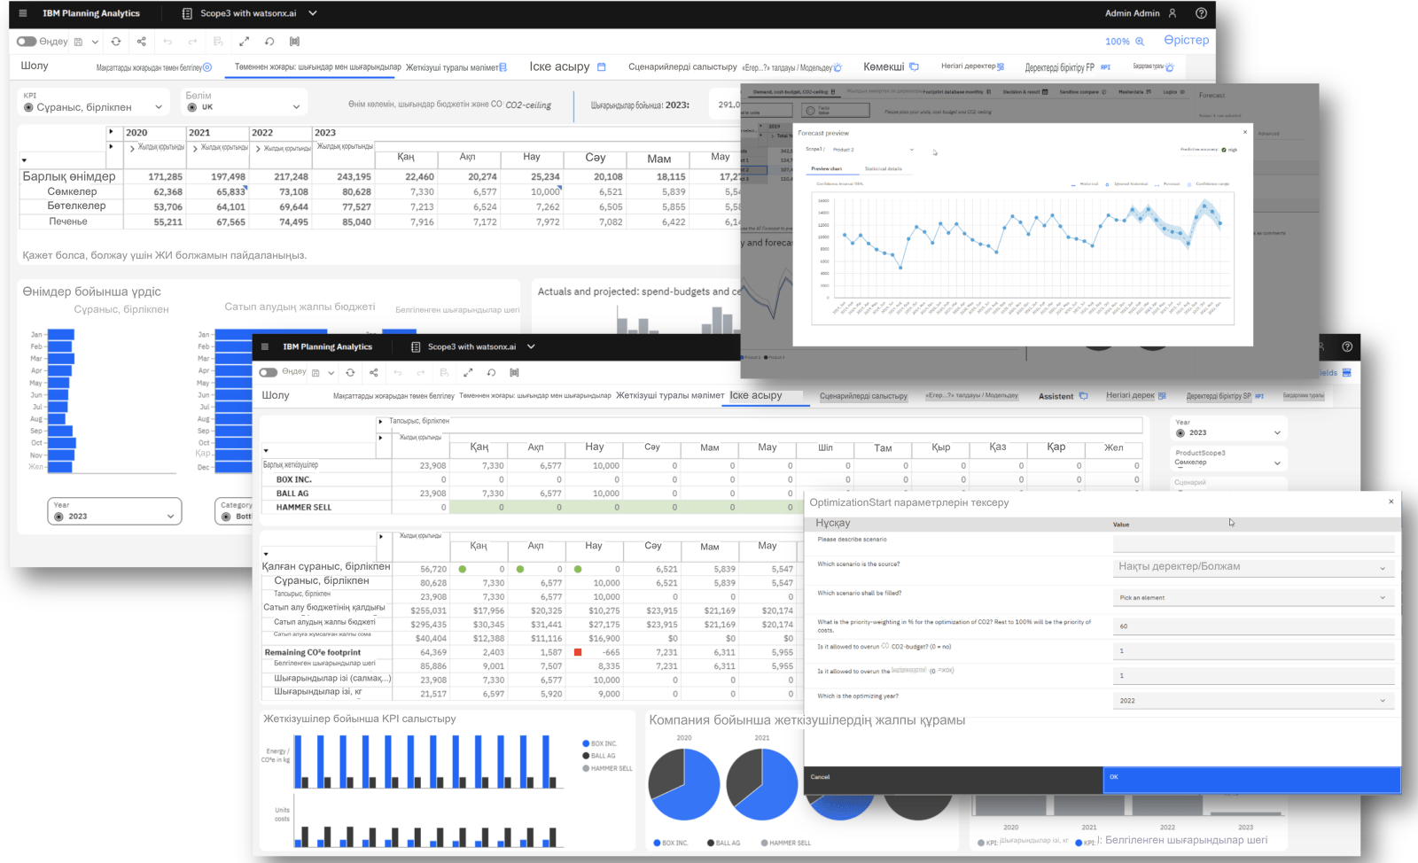The image size is (1418, 863).
Task: Switch to Шолу tab in top window
Action: point(35,66)
